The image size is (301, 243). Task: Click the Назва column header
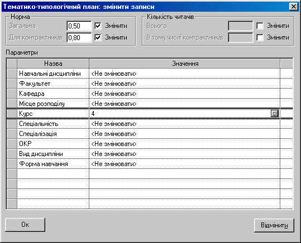53,64
